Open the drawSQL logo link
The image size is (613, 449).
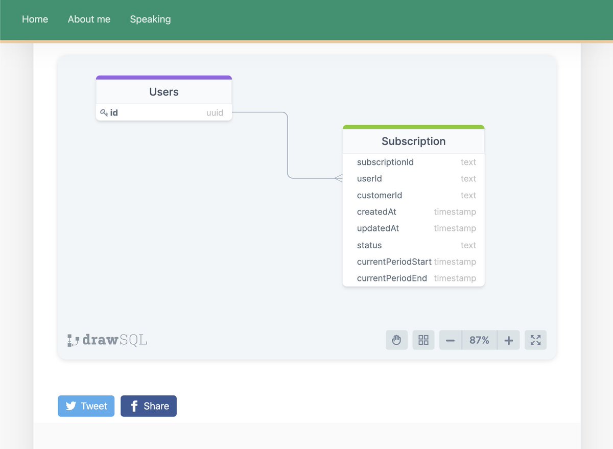(x=107, y=340)
